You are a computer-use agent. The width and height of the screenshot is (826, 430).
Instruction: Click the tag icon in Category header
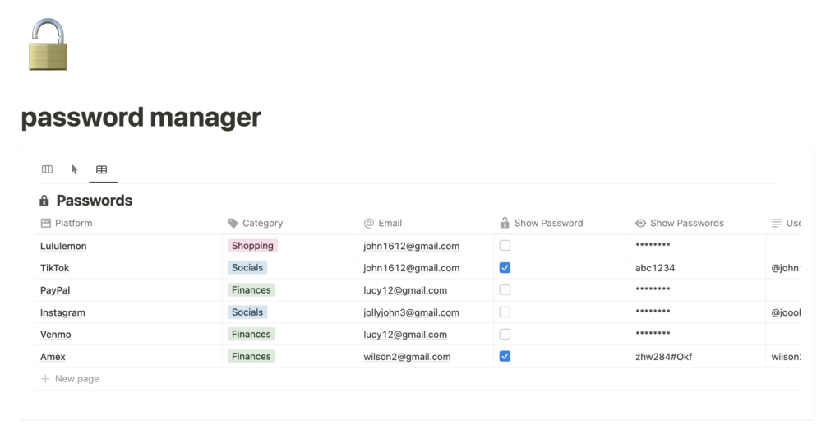click(233, 223)
